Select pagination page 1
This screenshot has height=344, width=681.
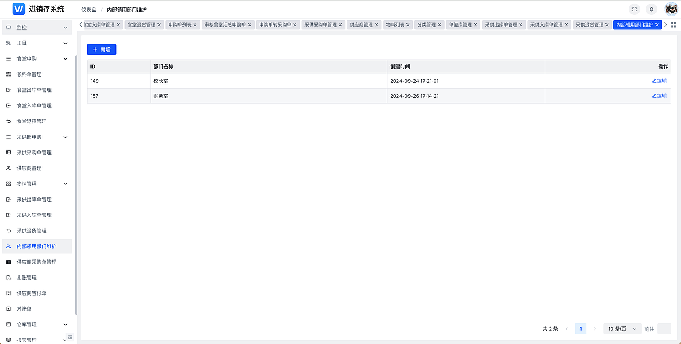coord(580,329)
